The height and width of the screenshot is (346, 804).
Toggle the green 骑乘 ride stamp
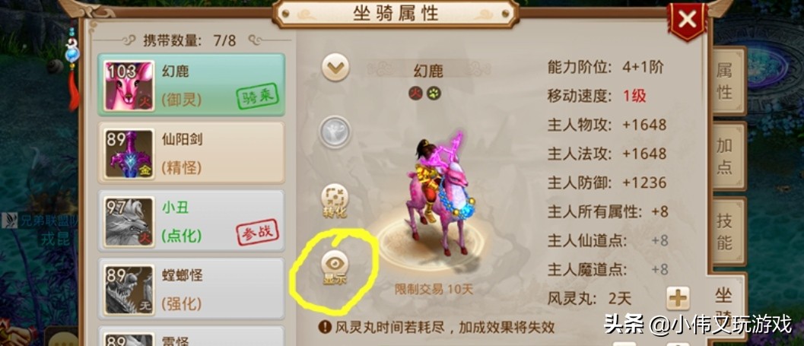(x=258, y=97)
